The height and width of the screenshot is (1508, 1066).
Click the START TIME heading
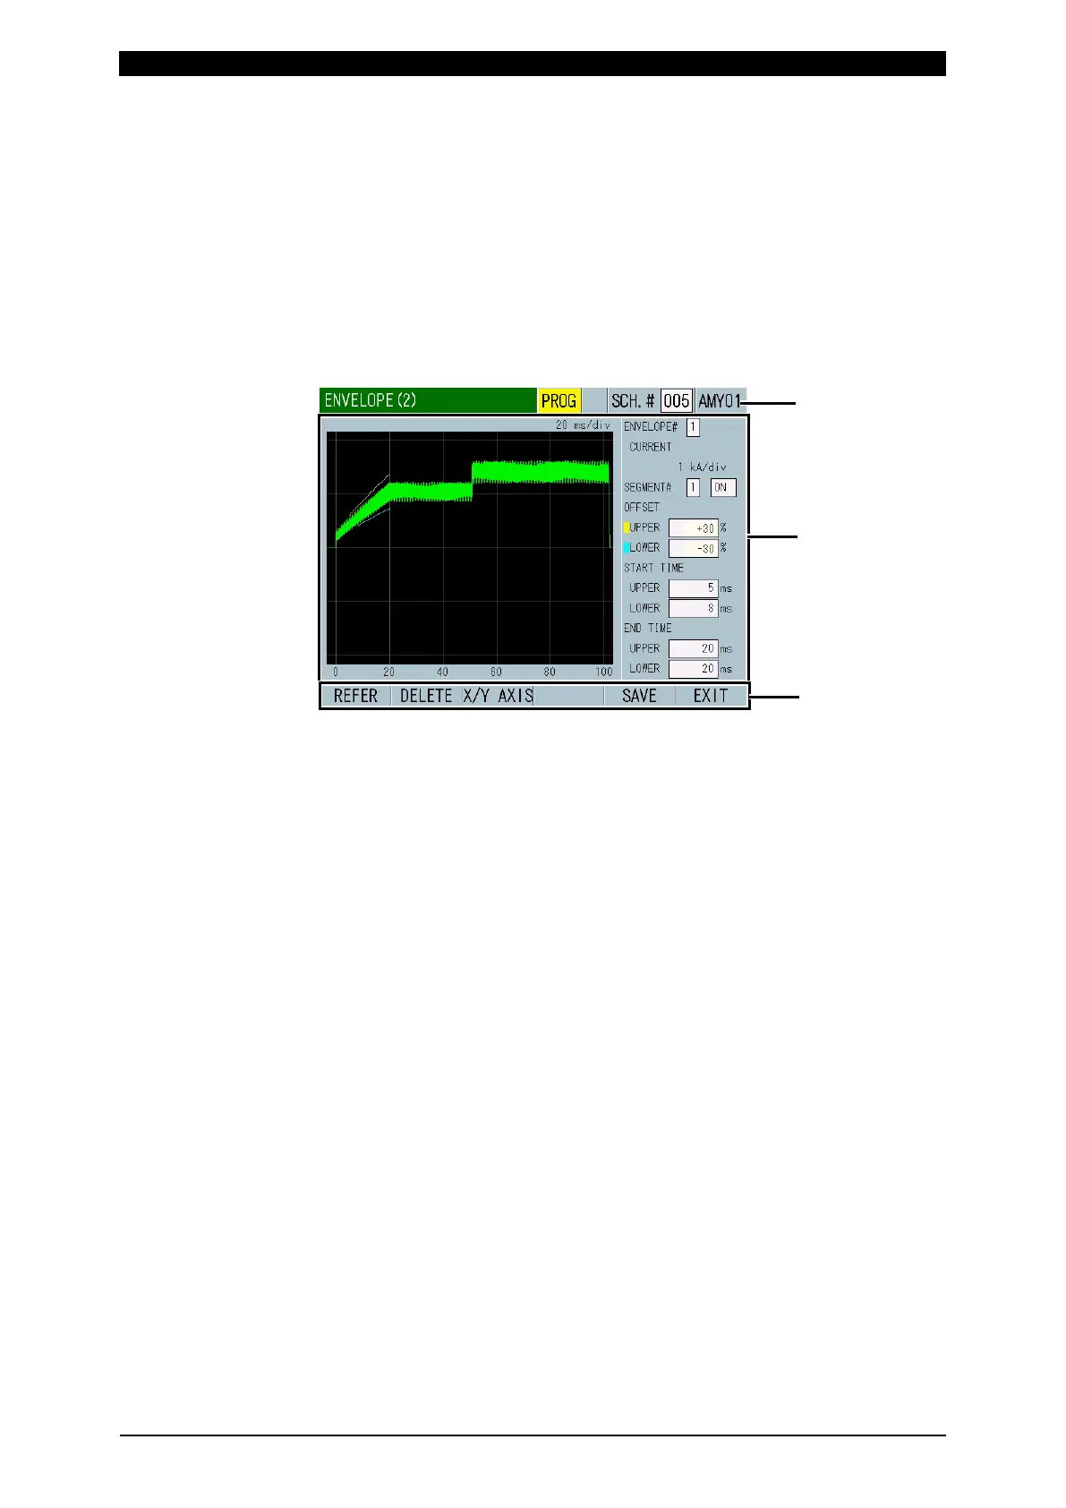click(653, 568)
